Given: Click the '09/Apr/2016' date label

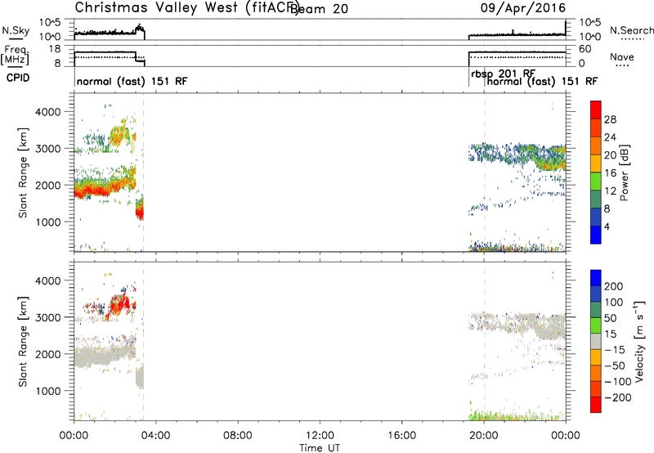Looking at the screenshot, I should 523,8.
